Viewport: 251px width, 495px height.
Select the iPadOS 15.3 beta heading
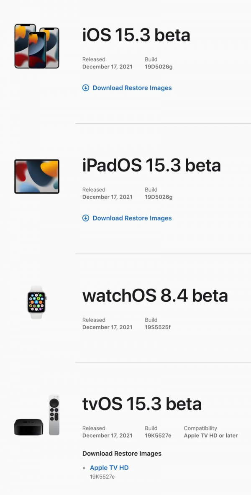click(151, 165)
